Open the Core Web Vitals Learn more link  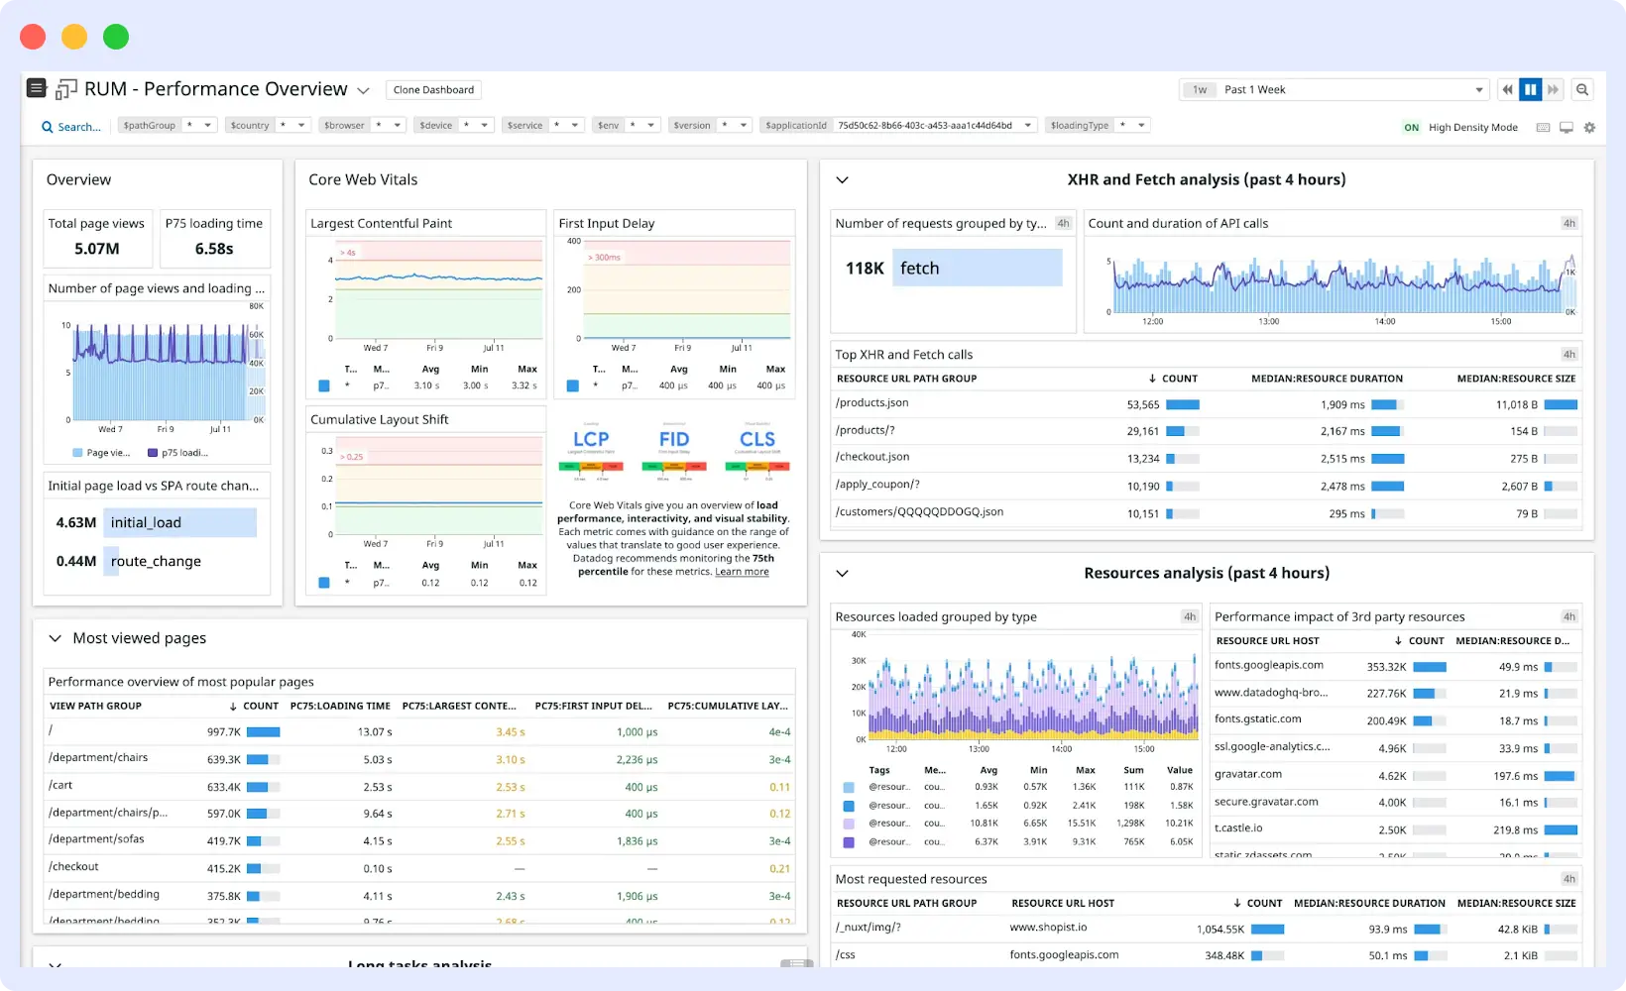pos(742,571)
